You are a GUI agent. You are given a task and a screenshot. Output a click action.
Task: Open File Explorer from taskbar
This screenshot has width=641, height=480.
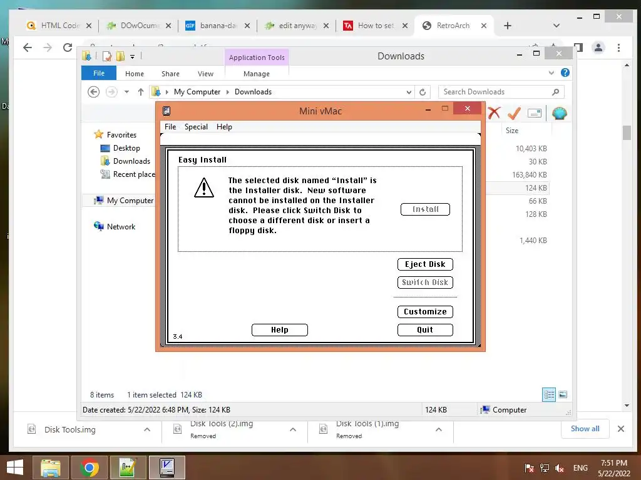click(51, 467)
